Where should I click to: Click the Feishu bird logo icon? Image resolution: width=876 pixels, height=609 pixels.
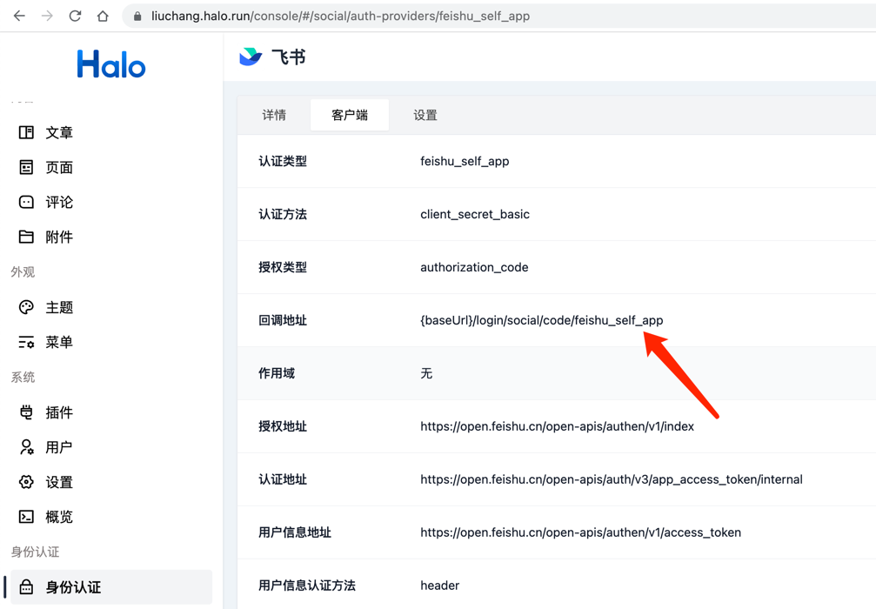251,57
